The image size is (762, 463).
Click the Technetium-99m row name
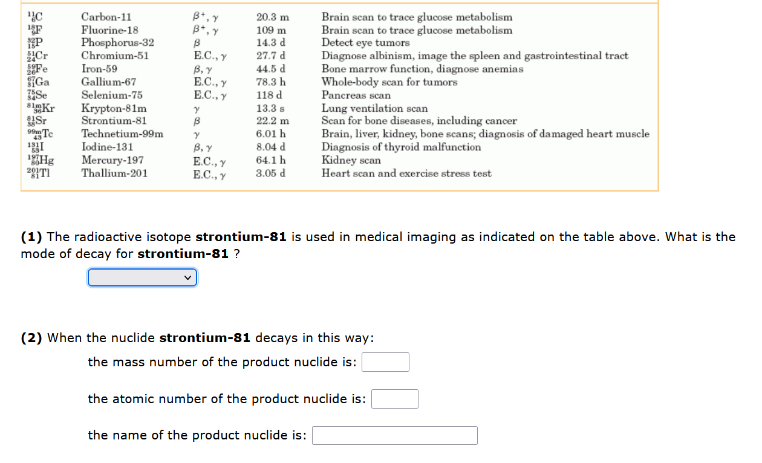point(122,134)
